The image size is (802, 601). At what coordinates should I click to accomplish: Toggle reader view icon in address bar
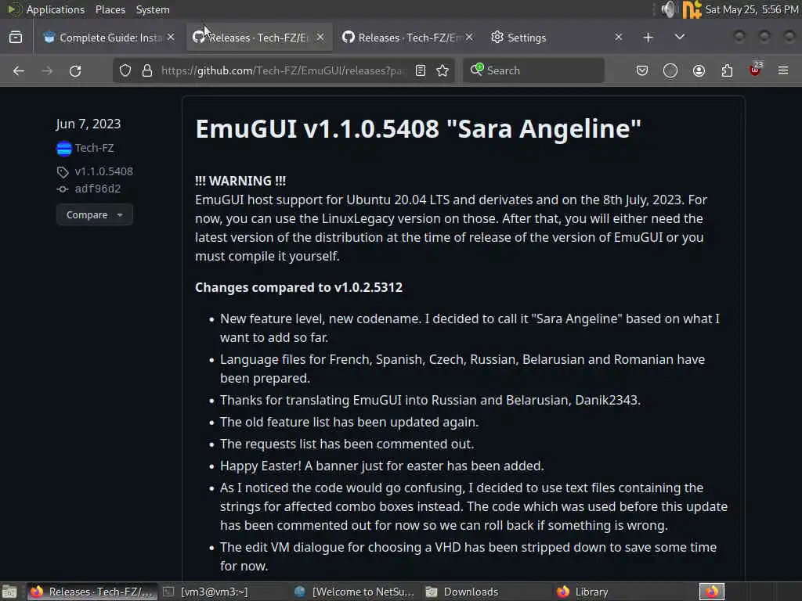(421, 70)
